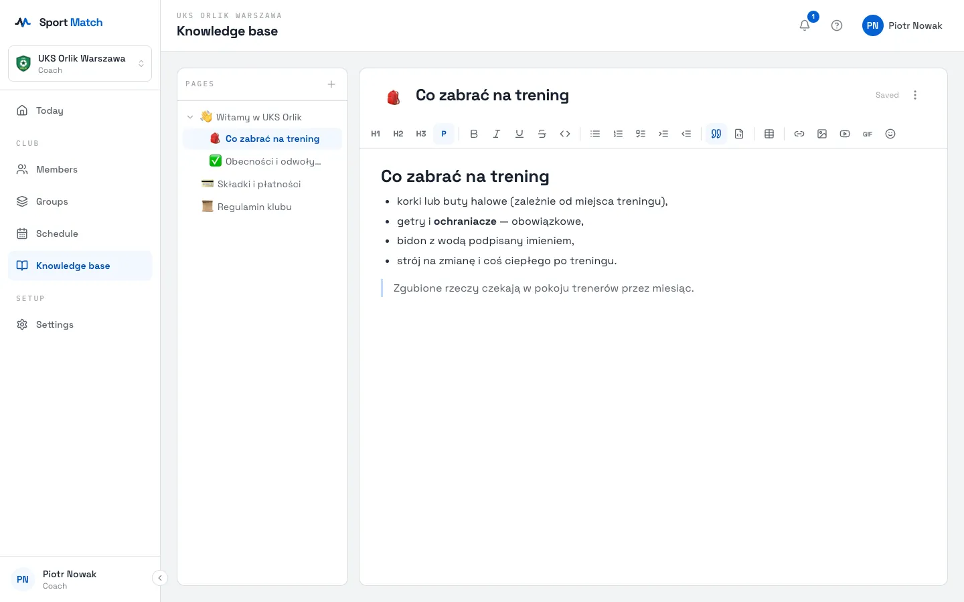Insert an image

822,134
